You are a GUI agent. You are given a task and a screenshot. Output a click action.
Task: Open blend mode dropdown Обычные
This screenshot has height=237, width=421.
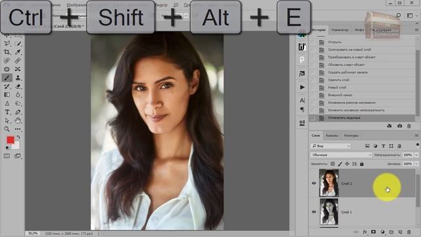(341, 155)
